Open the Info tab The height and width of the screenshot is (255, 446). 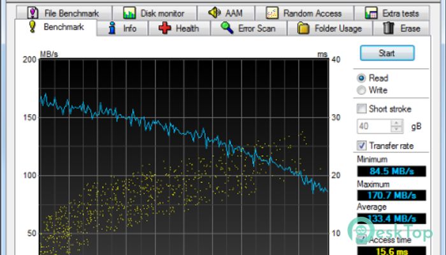[122, 29]
